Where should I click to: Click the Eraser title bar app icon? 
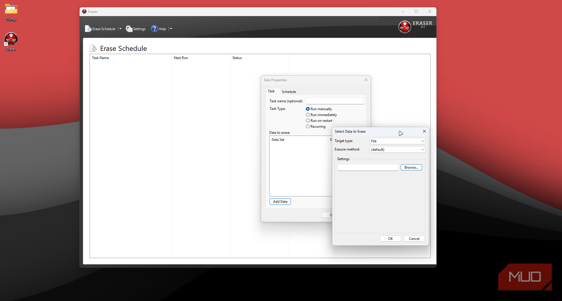pyautogui.click(x=84, y=12)
